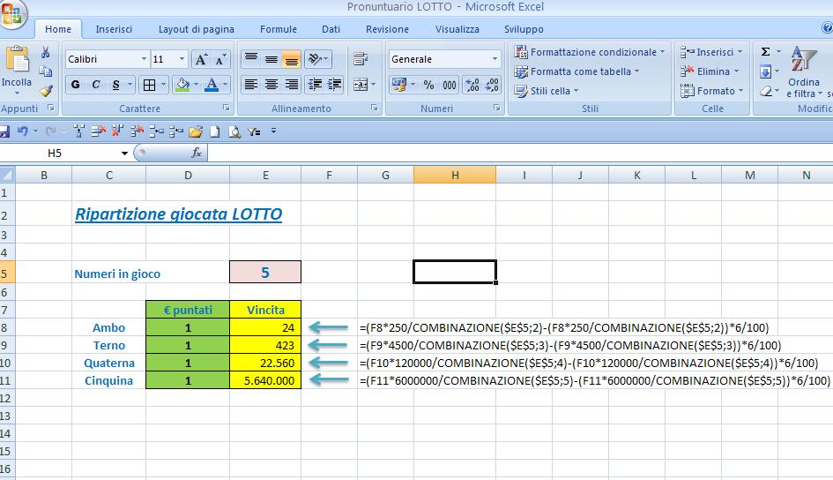Open the Formato dropdown in Celle group
This screenshot has width=833, height=480.
(x=712, y=91)
